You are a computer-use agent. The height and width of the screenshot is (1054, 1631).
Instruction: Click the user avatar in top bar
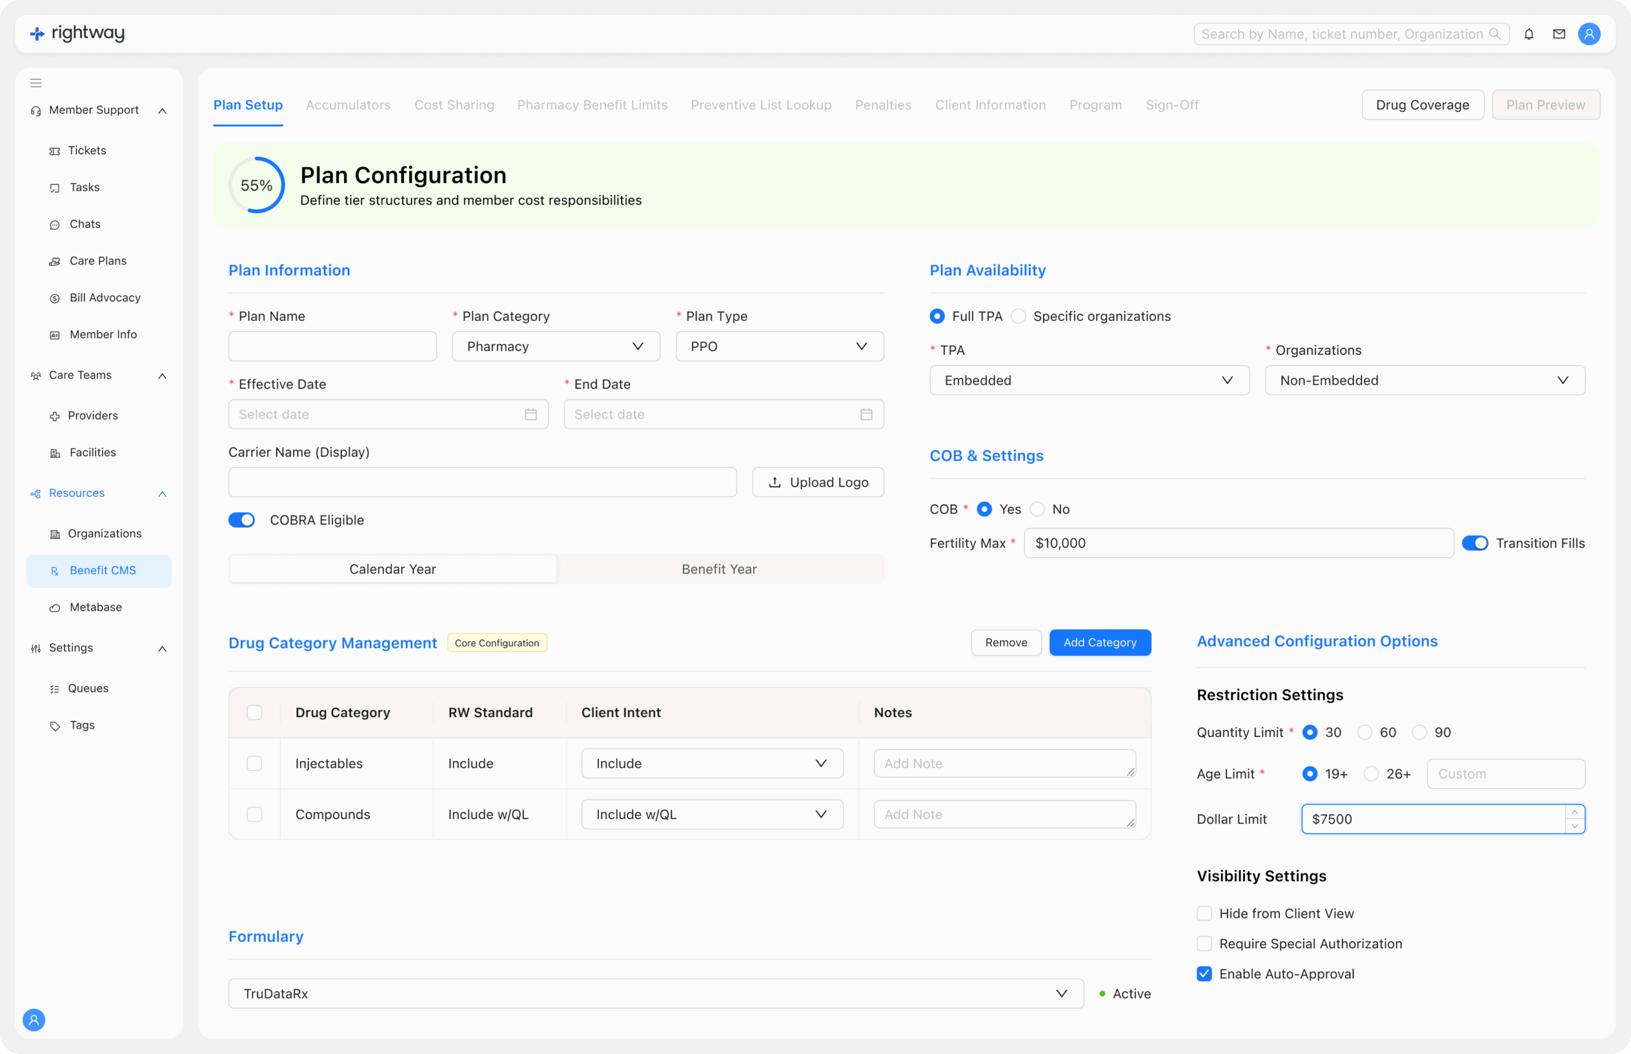pos(1588,34)
